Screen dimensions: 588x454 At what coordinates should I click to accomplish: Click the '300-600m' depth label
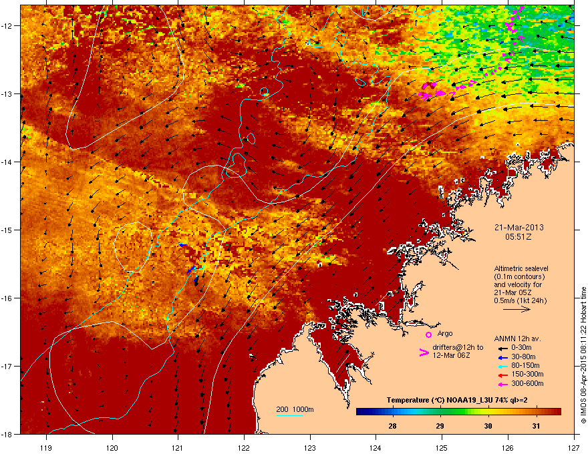(x=527, y=384)
